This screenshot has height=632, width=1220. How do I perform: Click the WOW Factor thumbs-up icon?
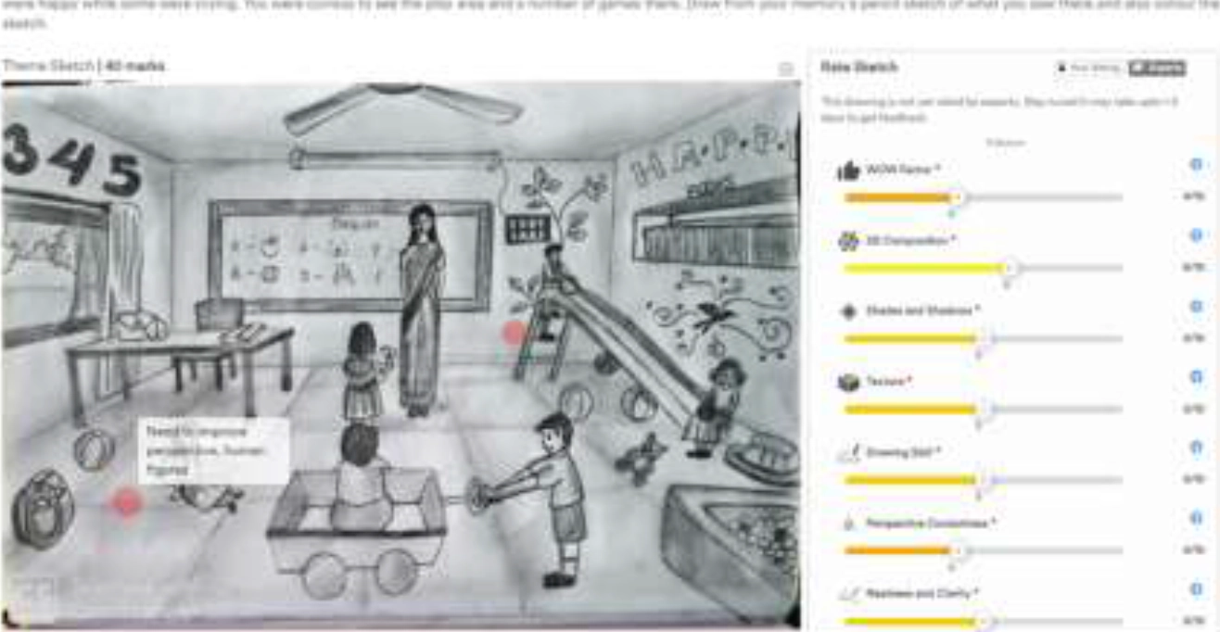coord(848,171)
